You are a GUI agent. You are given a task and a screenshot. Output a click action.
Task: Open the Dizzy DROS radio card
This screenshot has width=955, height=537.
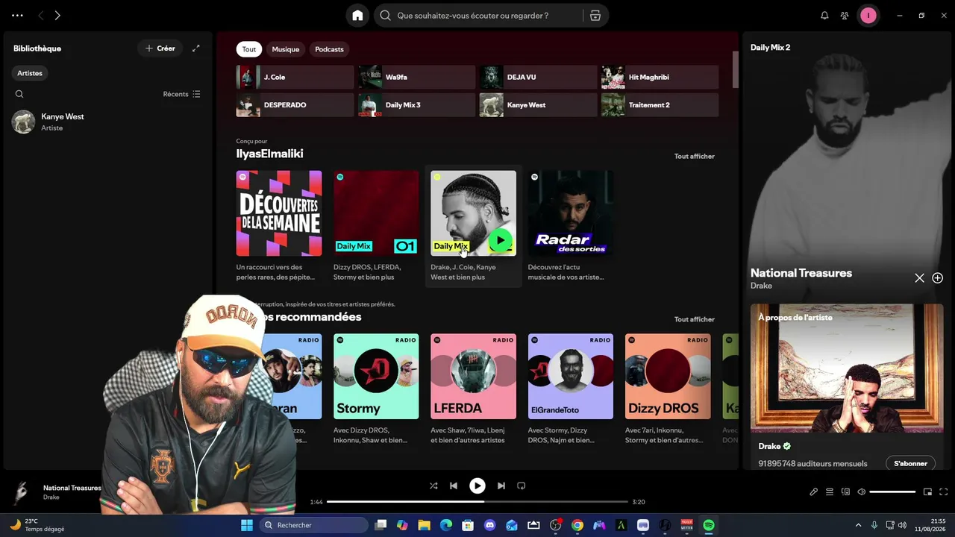point(668,388)
